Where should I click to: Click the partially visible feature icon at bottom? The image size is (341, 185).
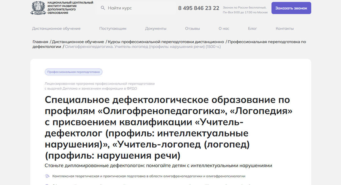tap(47, 184)
